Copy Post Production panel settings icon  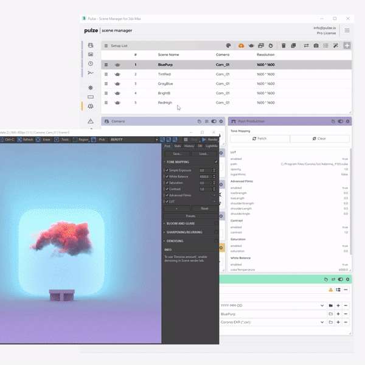[x=333, y=121]
